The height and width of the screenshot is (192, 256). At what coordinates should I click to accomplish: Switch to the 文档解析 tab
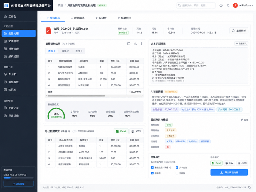tap(53, 18)
